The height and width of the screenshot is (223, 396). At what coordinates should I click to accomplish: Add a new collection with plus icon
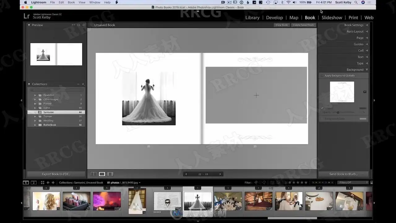83,84
